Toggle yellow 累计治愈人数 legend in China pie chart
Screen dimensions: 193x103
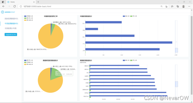click(x=28, y=20)
